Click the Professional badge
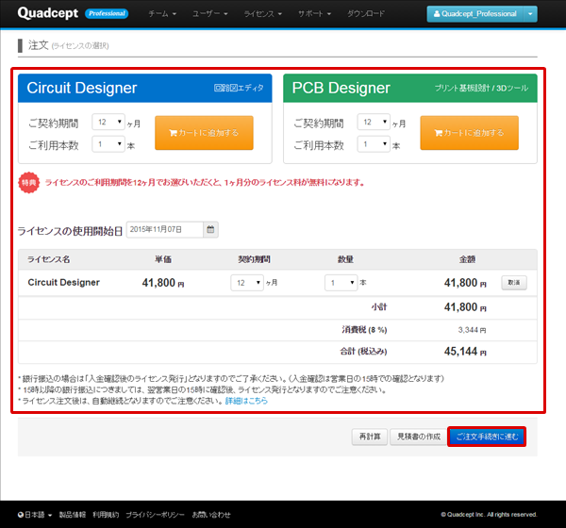 [107, 14]
